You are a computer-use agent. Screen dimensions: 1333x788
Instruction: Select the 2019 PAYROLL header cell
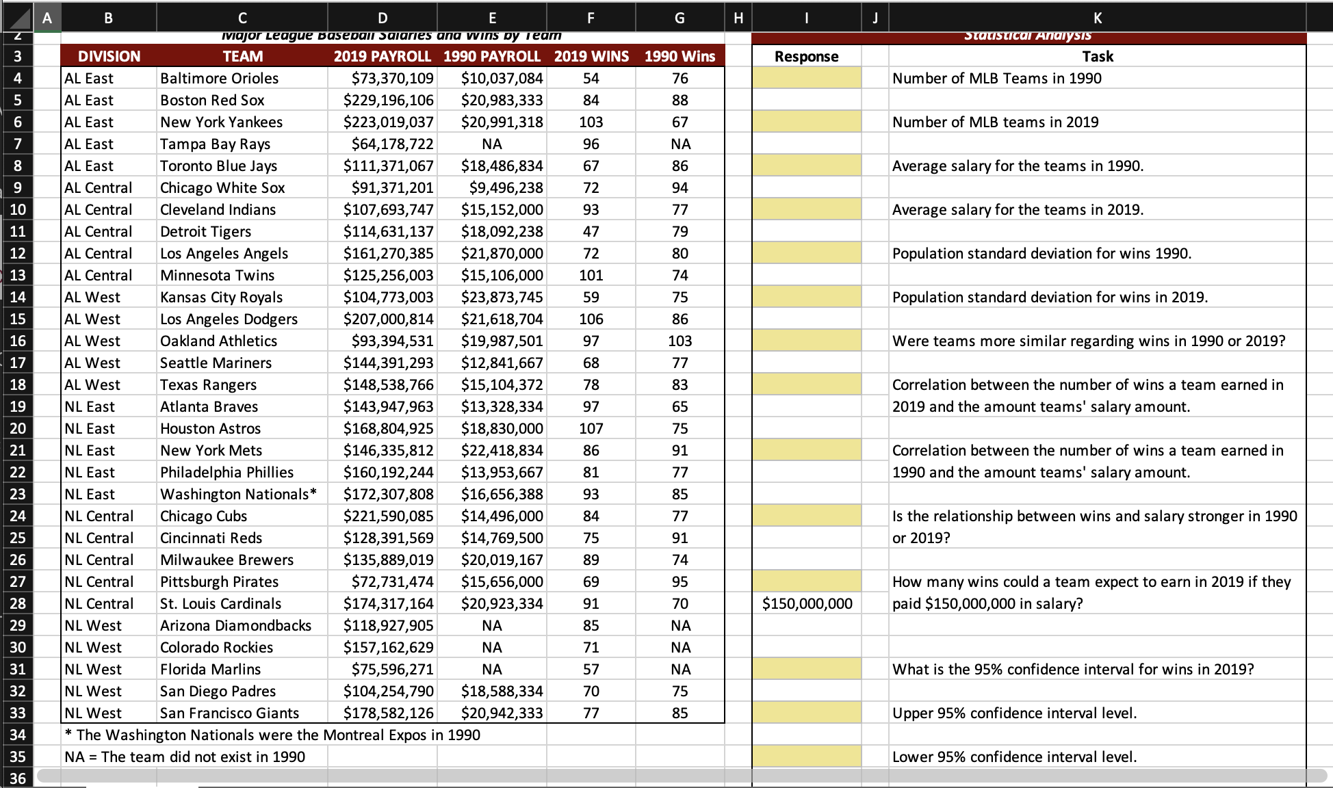(382, 56)
